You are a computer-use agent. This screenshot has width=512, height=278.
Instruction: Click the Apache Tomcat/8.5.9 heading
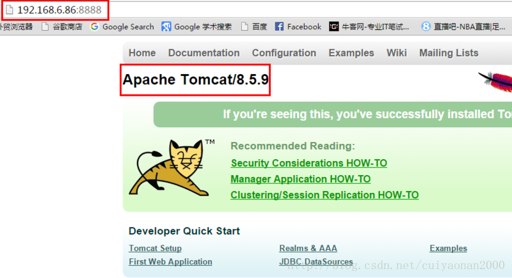point(196,79)
